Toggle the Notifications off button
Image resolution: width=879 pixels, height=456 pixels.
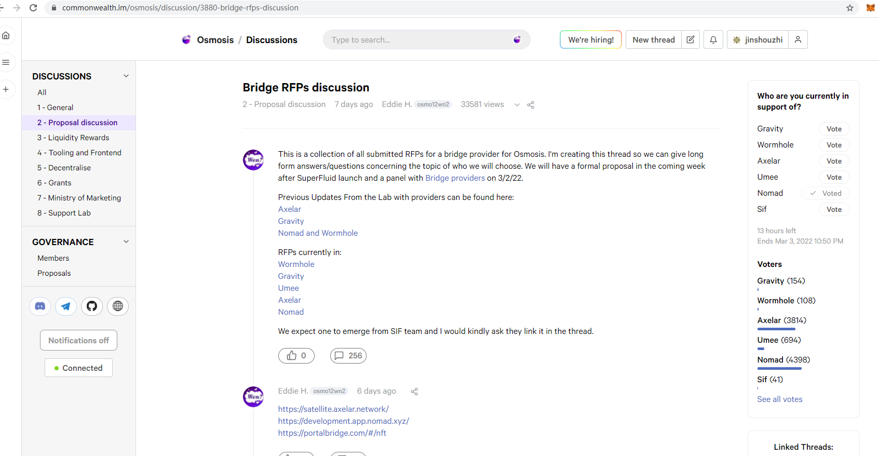coord(78,341)
